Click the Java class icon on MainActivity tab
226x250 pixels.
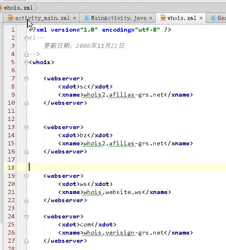[87, 18]
